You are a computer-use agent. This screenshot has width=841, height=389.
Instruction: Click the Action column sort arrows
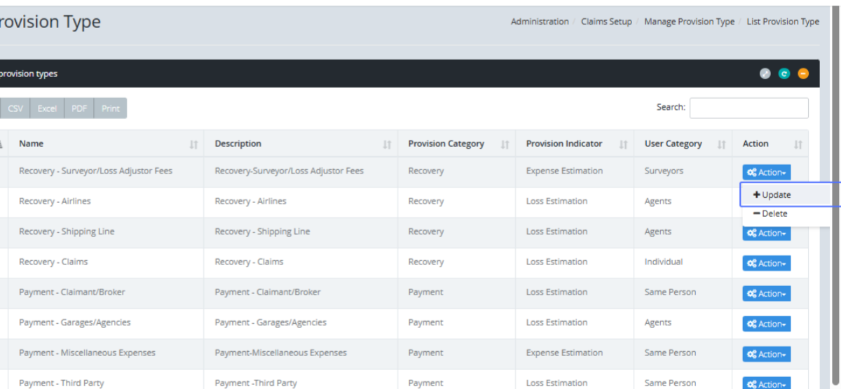pos(798,144)
